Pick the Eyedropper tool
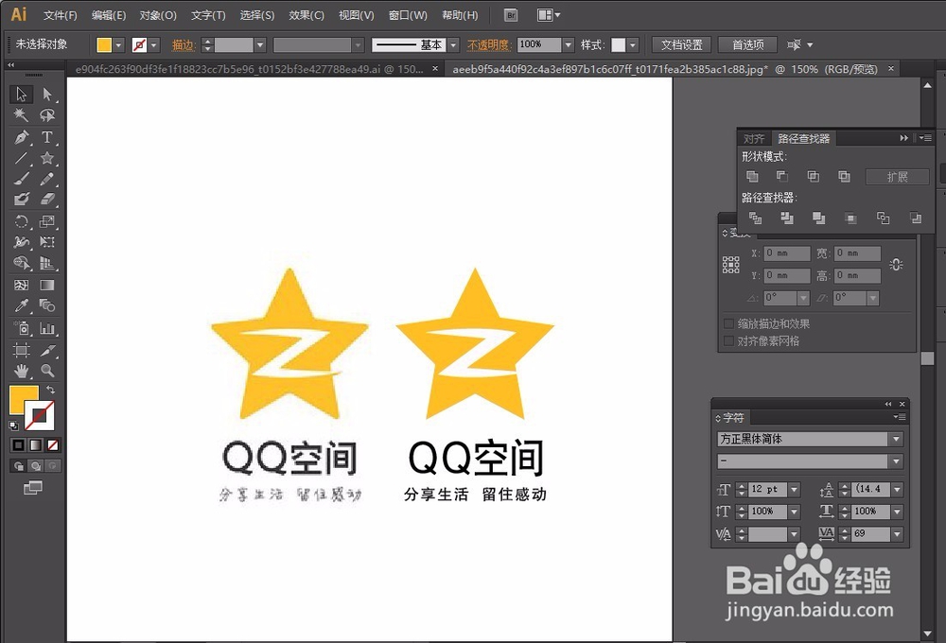 tap(21, 305)
